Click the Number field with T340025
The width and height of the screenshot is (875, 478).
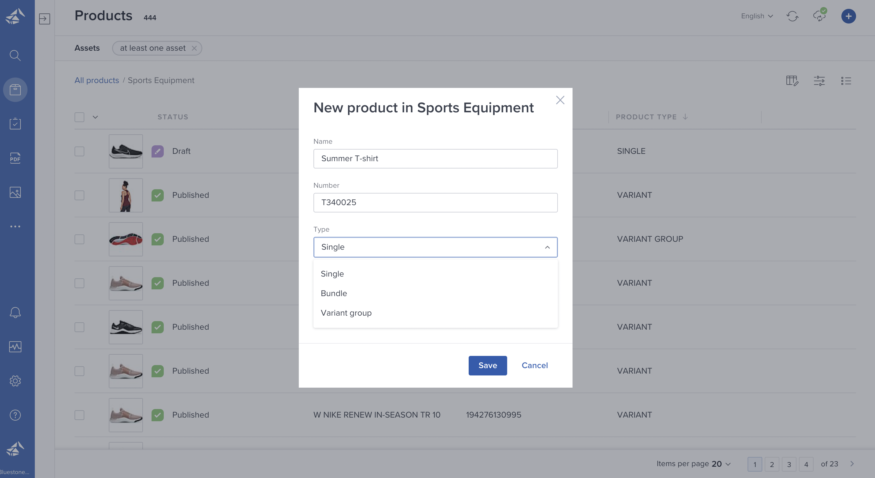[435, 203]
